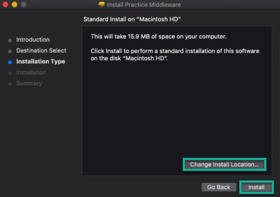Close the installer with red button
The image size is (280, 197).
coord(5,4)
